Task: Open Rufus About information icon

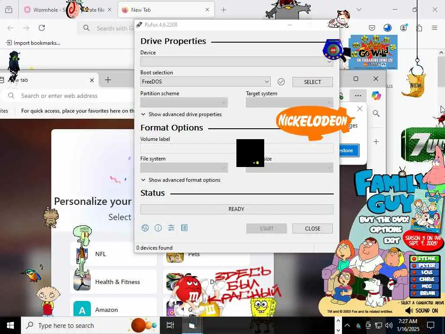Action: click(158, 228)
